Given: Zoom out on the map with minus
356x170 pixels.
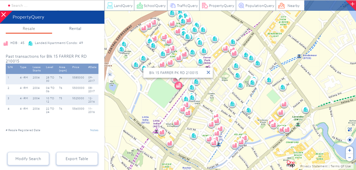Looking at the screenshot, I should (350, 157).
